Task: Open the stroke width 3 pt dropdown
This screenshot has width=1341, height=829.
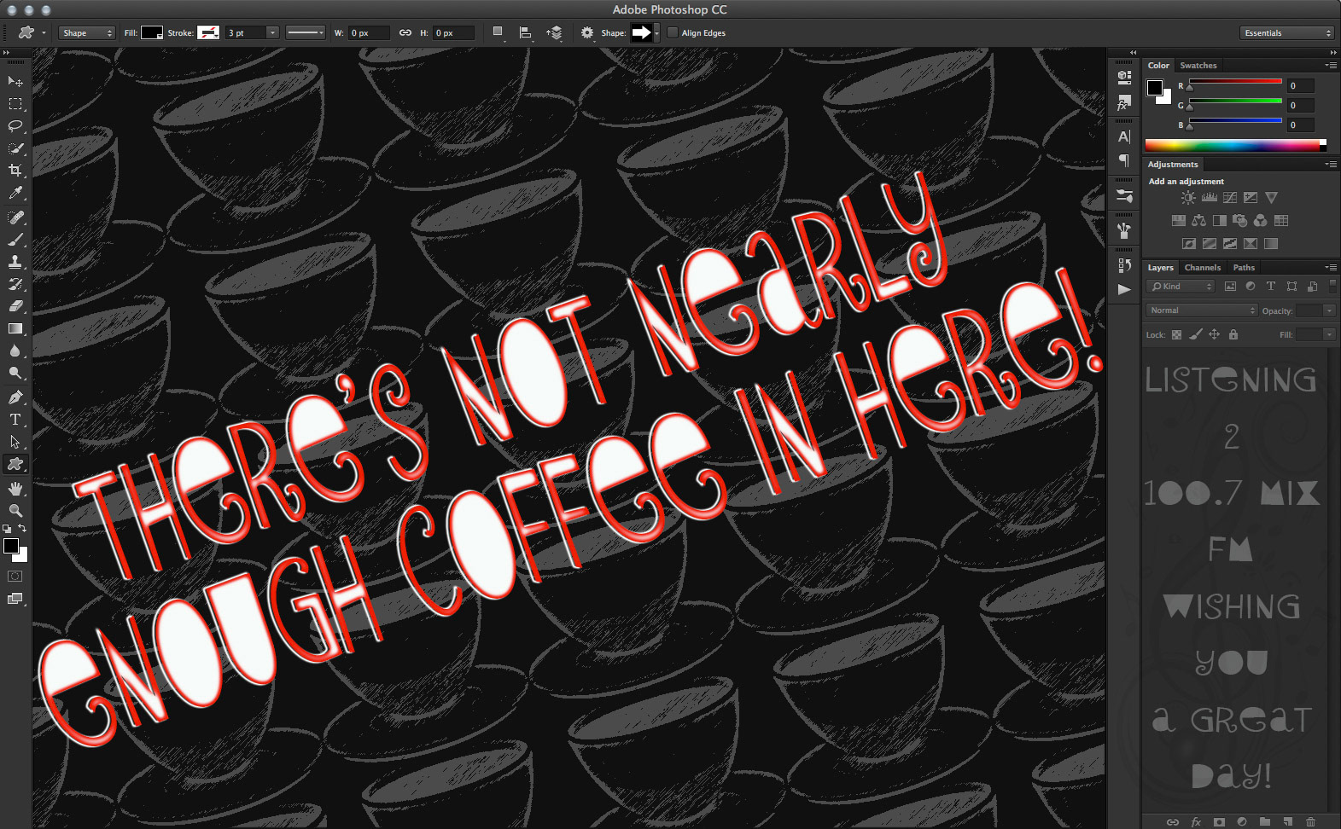Action: click(x=271, y=33)
